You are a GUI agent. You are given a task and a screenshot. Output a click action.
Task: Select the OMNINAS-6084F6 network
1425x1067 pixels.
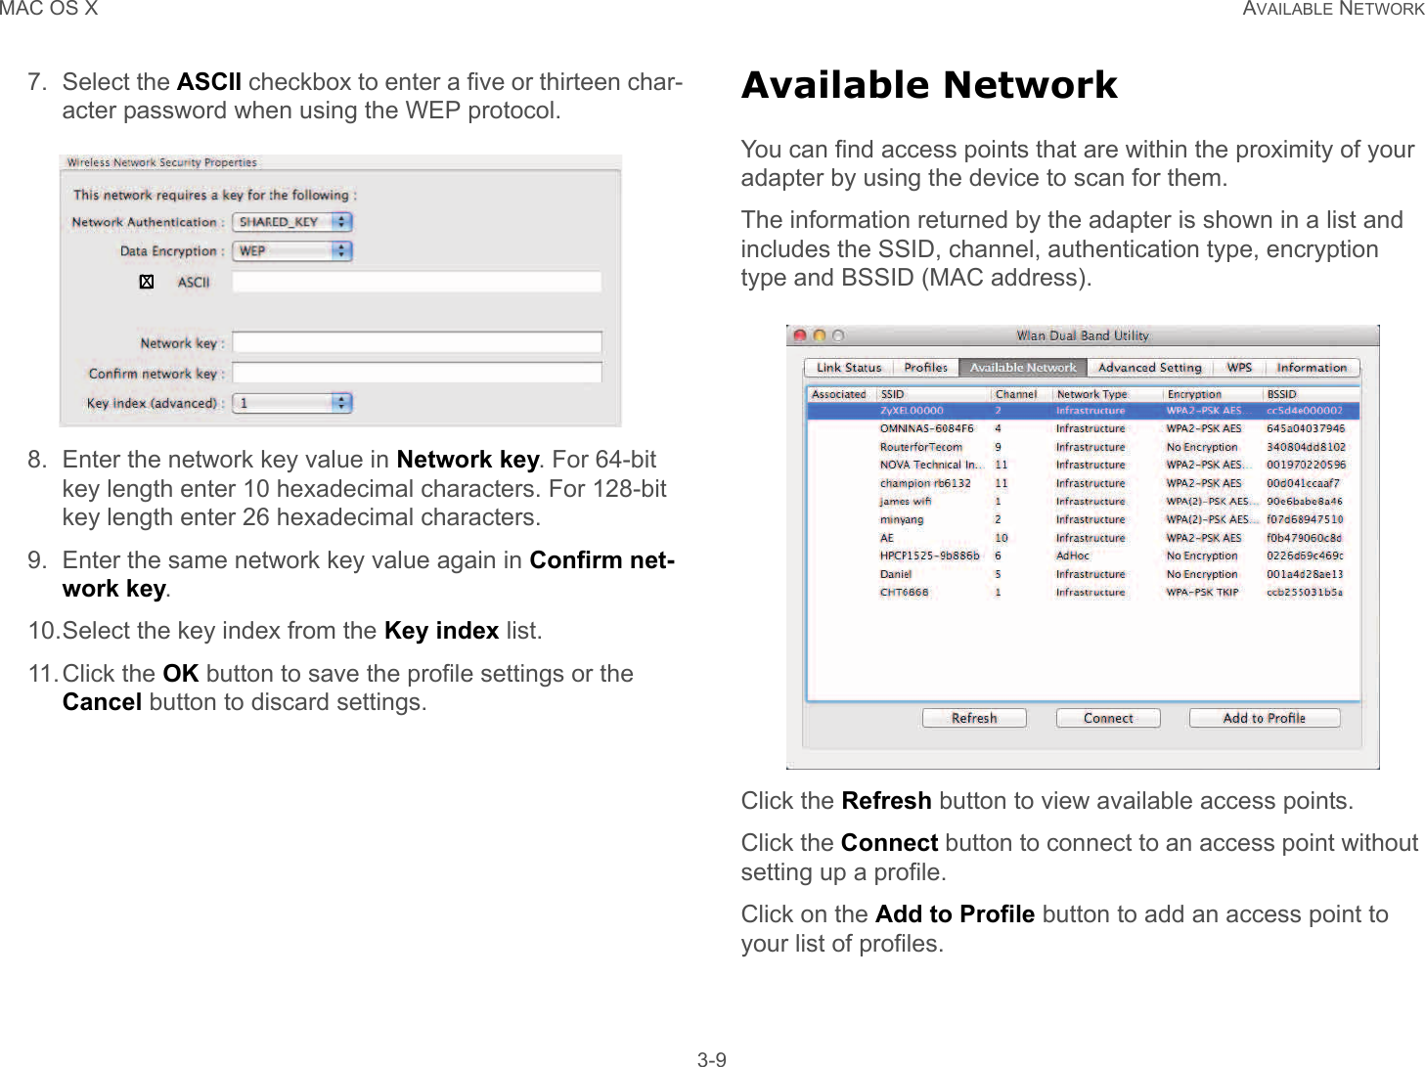1083,428
